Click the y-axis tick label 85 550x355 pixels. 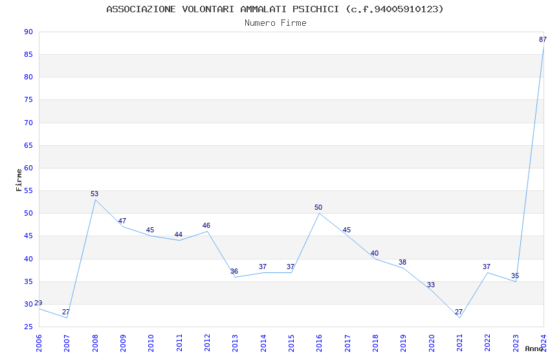point(28,55)
